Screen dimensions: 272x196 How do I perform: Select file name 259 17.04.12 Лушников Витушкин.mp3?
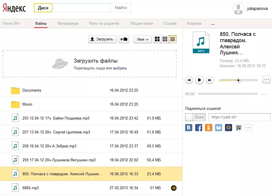pos(59,160)
